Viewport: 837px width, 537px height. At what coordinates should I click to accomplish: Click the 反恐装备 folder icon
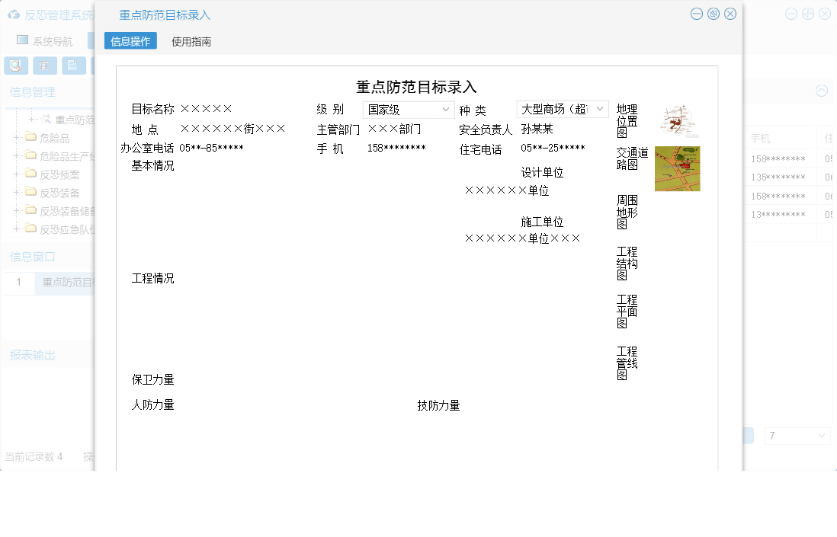[32, 193]
